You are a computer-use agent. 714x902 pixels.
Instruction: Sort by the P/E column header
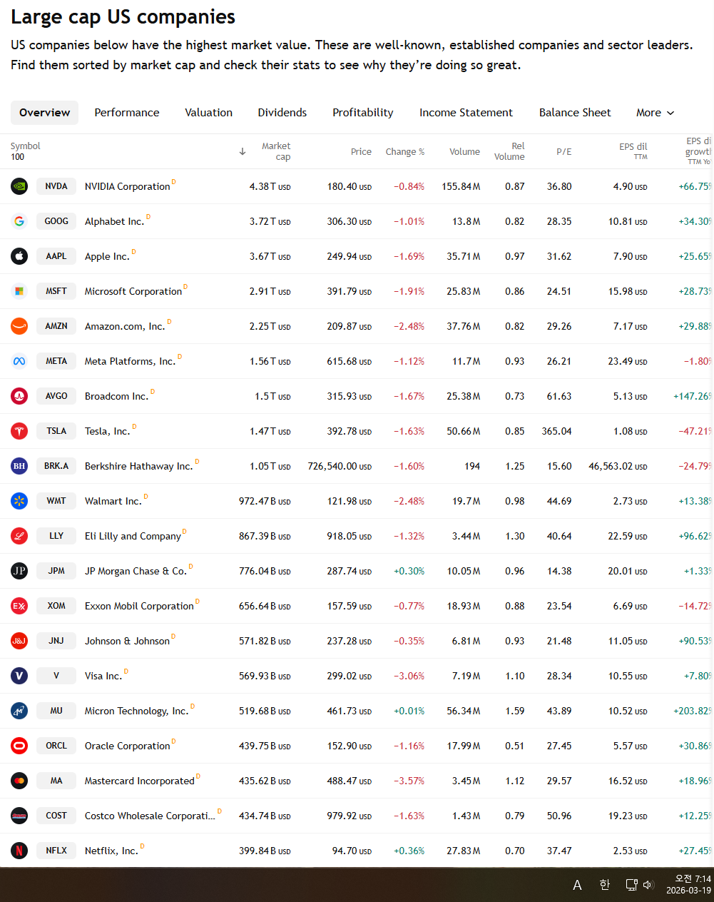coord(563,152)
